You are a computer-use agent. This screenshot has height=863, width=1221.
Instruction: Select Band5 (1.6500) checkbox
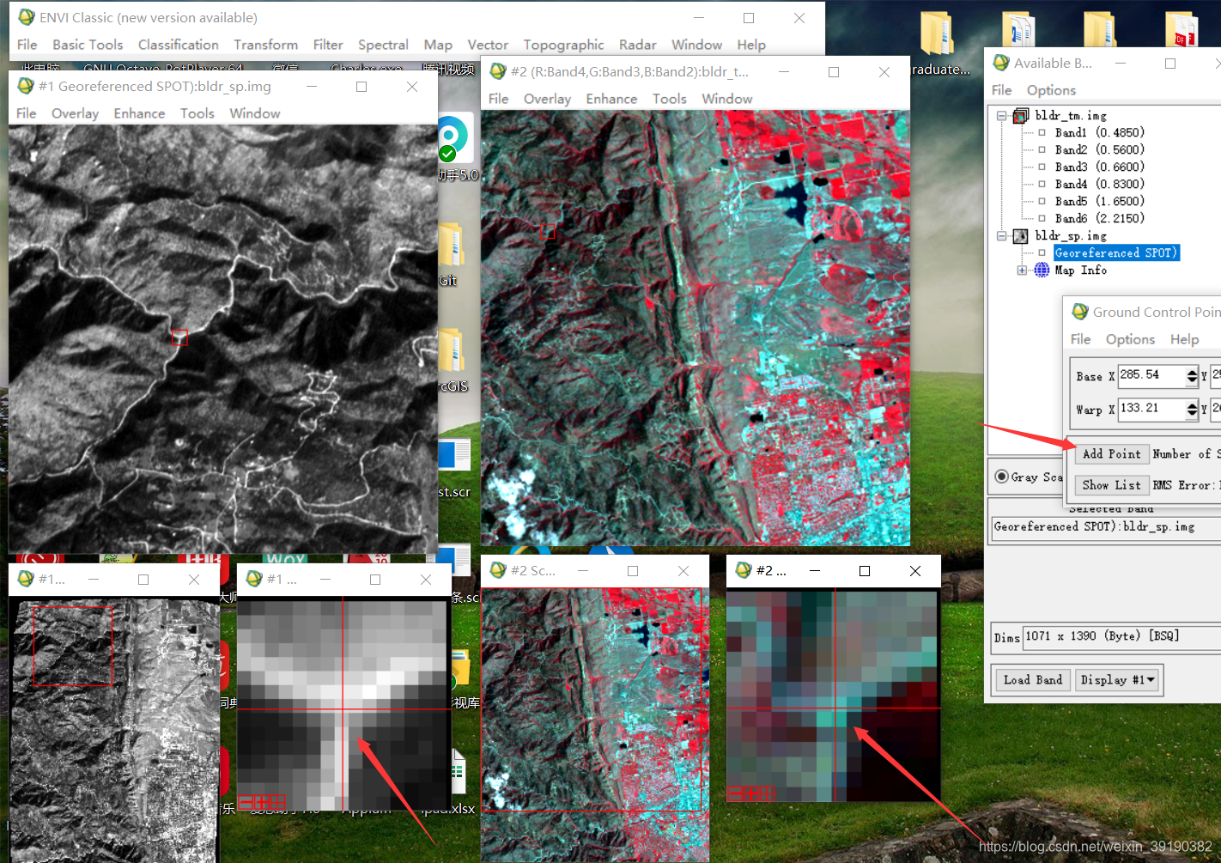tap(1042, 202)
